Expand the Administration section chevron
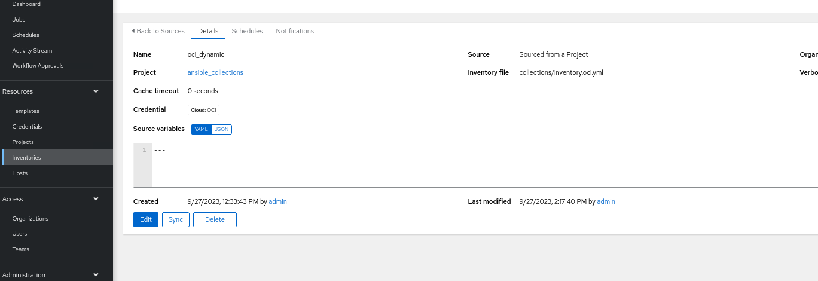 (96, 275)
